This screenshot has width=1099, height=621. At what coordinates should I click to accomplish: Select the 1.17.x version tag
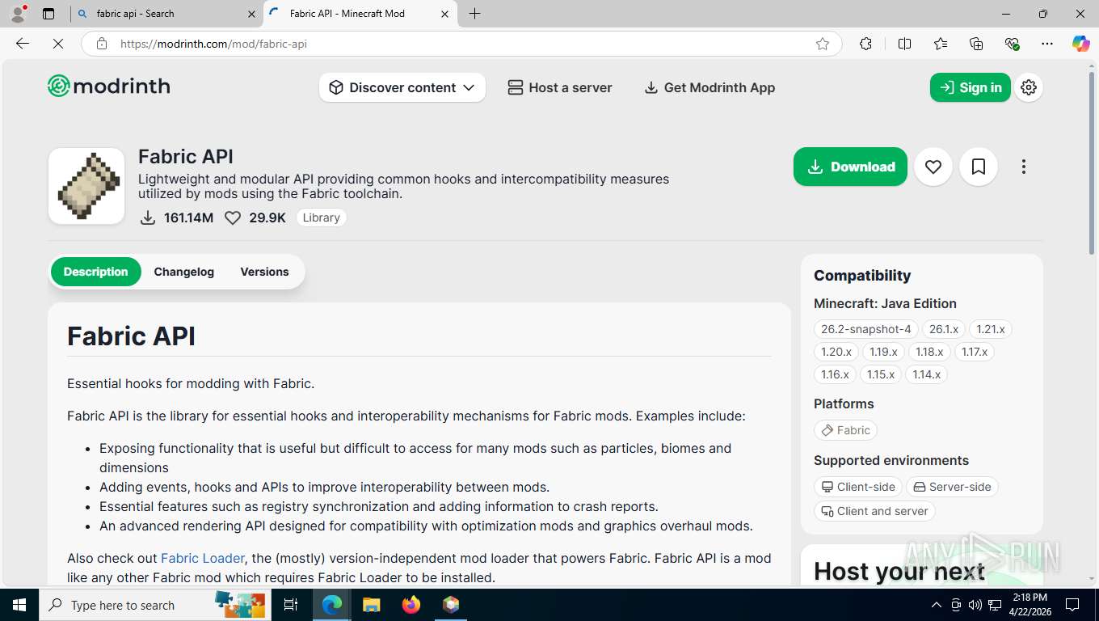(x=975, y=352)
